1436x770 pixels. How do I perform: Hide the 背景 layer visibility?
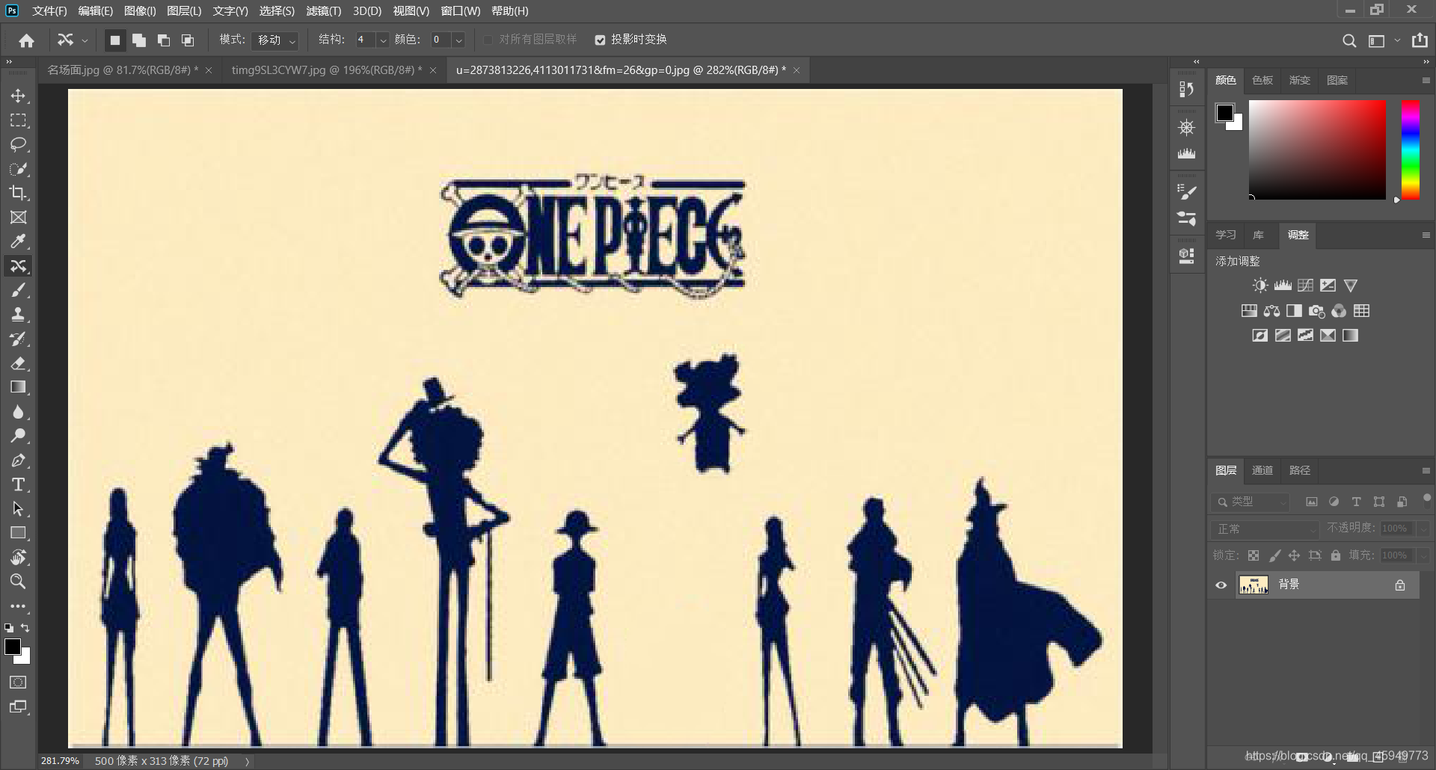pyautogui.click(x=1221, y=585)
